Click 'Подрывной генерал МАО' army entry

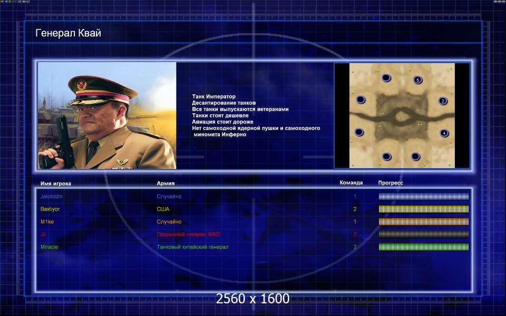click(x=189, y=234)
